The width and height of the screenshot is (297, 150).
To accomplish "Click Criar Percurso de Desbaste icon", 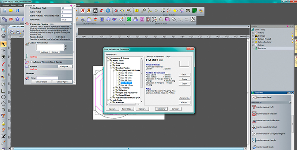I will (x=254, y=114).
